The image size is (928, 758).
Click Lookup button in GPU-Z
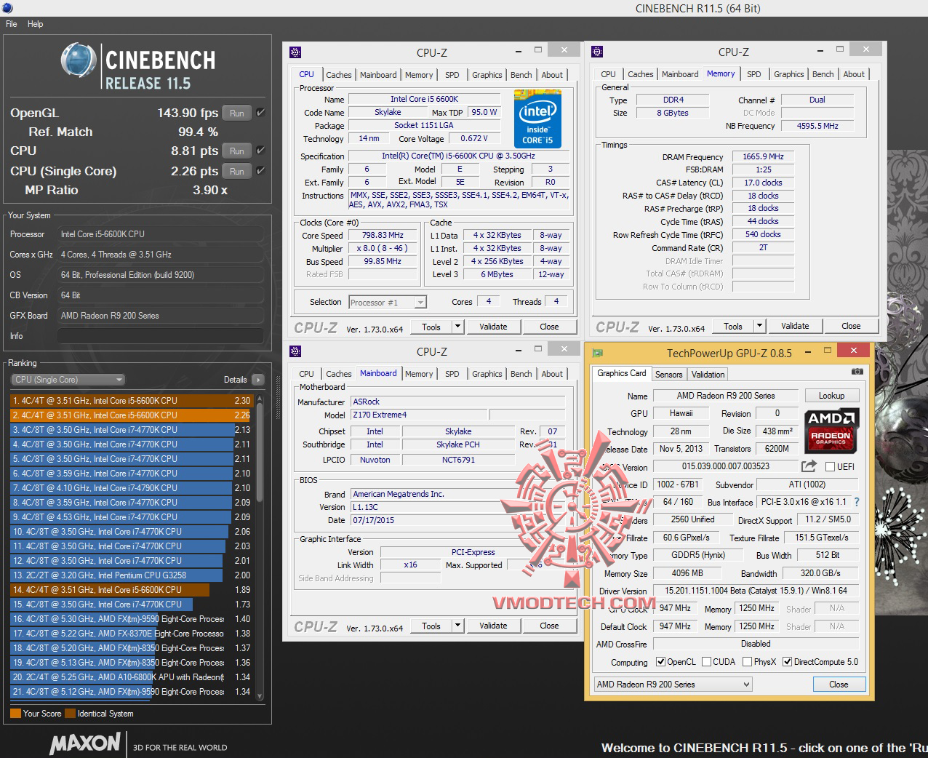click(x=831, y=396)
